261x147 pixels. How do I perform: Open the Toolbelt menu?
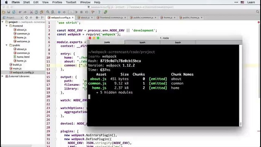(71, 2)
